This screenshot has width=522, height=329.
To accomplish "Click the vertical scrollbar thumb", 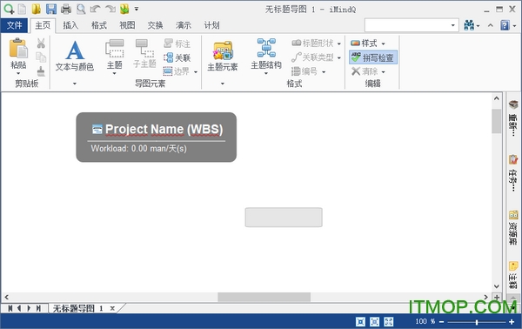I will 497,121.
